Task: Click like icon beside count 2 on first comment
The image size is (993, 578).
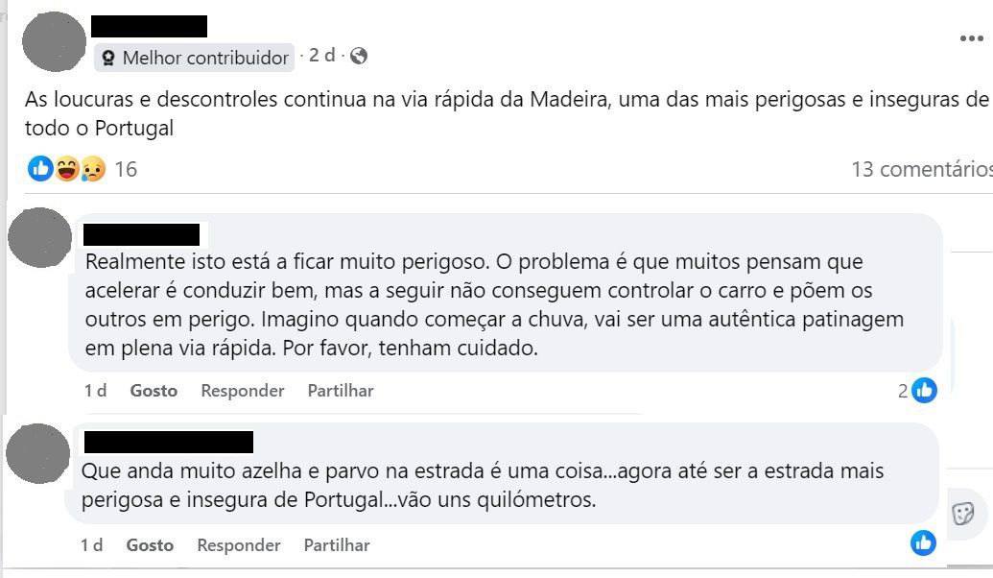Action: 924,390
